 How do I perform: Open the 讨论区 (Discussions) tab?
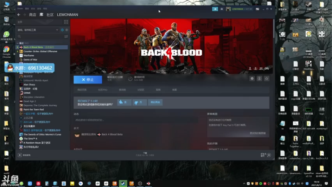point(141,90)
